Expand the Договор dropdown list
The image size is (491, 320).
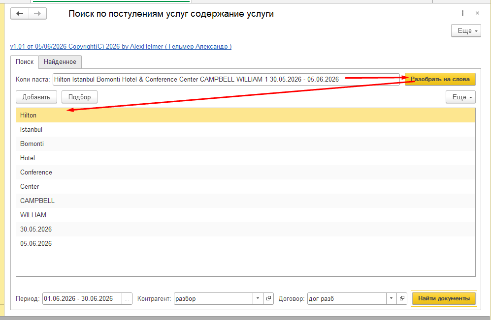(391, 298)
